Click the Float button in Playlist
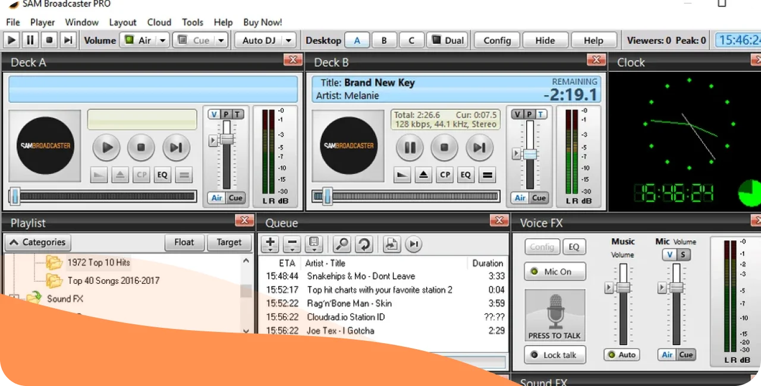Viewport: 761px width, 386px height. point(184,242)
